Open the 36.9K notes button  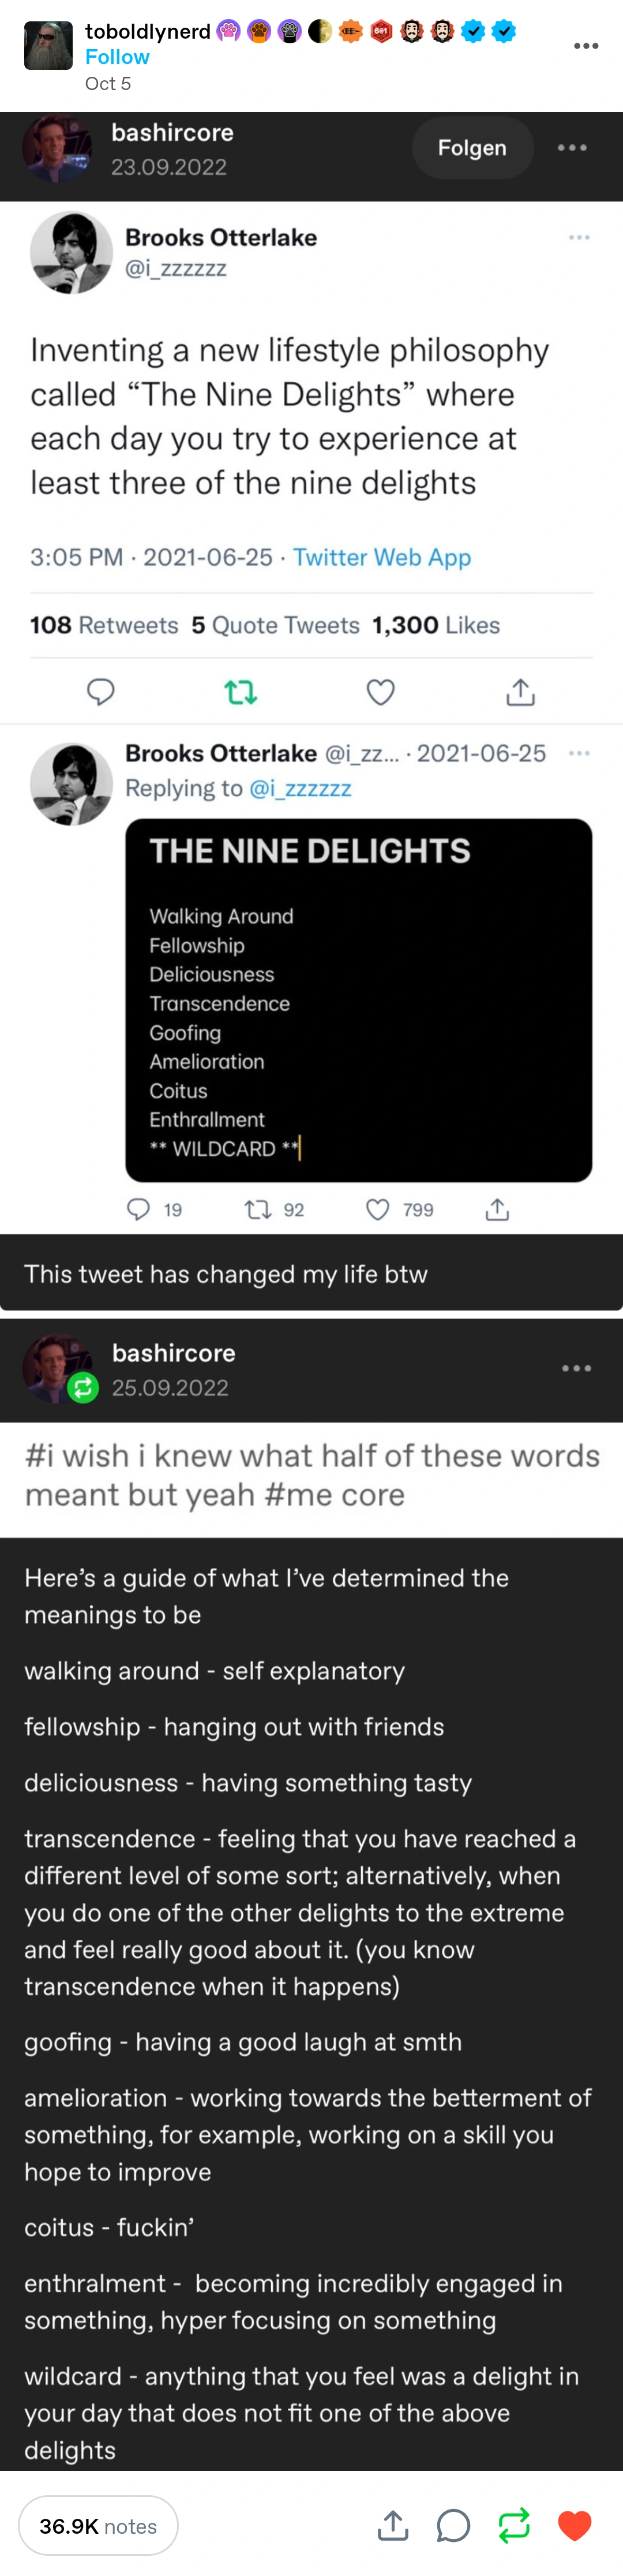click(x=98, y=2525)
